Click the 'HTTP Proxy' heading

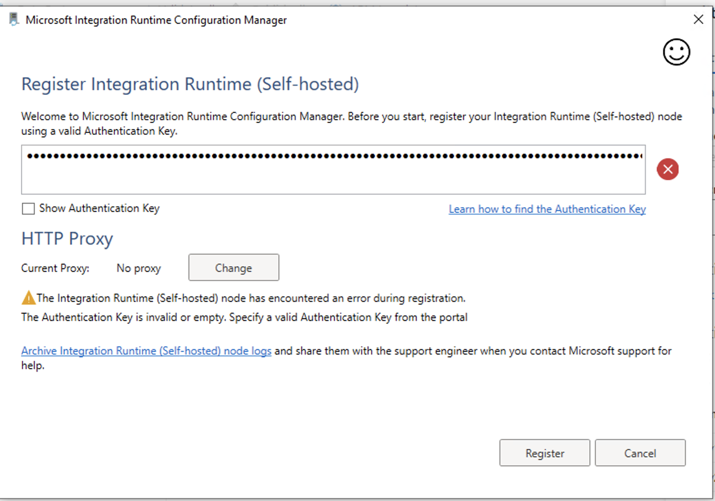click(67, 239)
